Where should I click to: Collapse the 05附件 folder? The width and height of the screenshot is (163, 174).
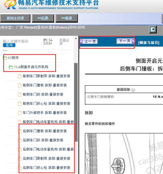click(13, 58)
